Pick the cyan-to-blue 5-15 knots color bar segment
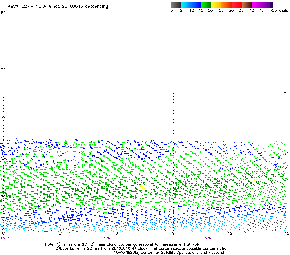 (191, 5)
